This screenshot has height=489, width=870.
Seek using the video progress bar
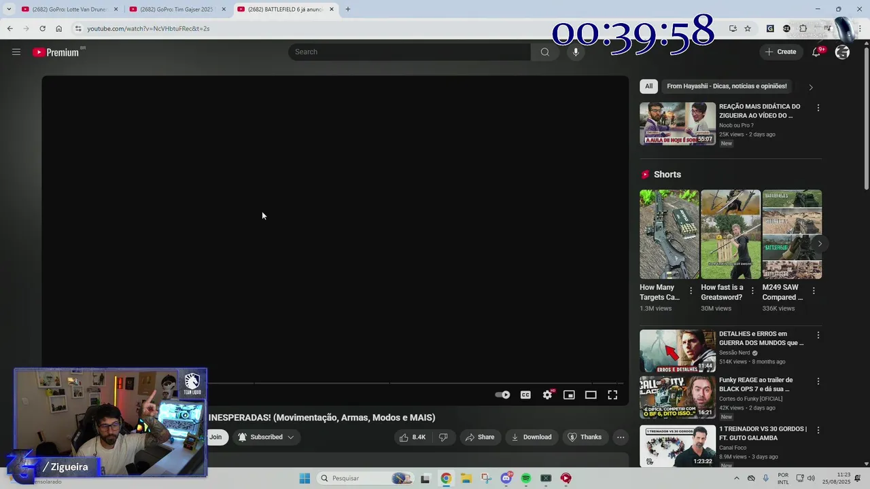(415, 383)
